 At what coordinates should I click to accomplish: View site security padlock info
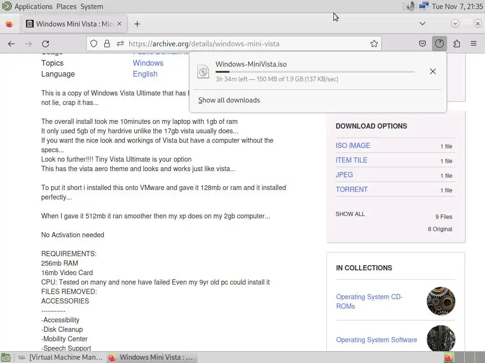(107, 44)
